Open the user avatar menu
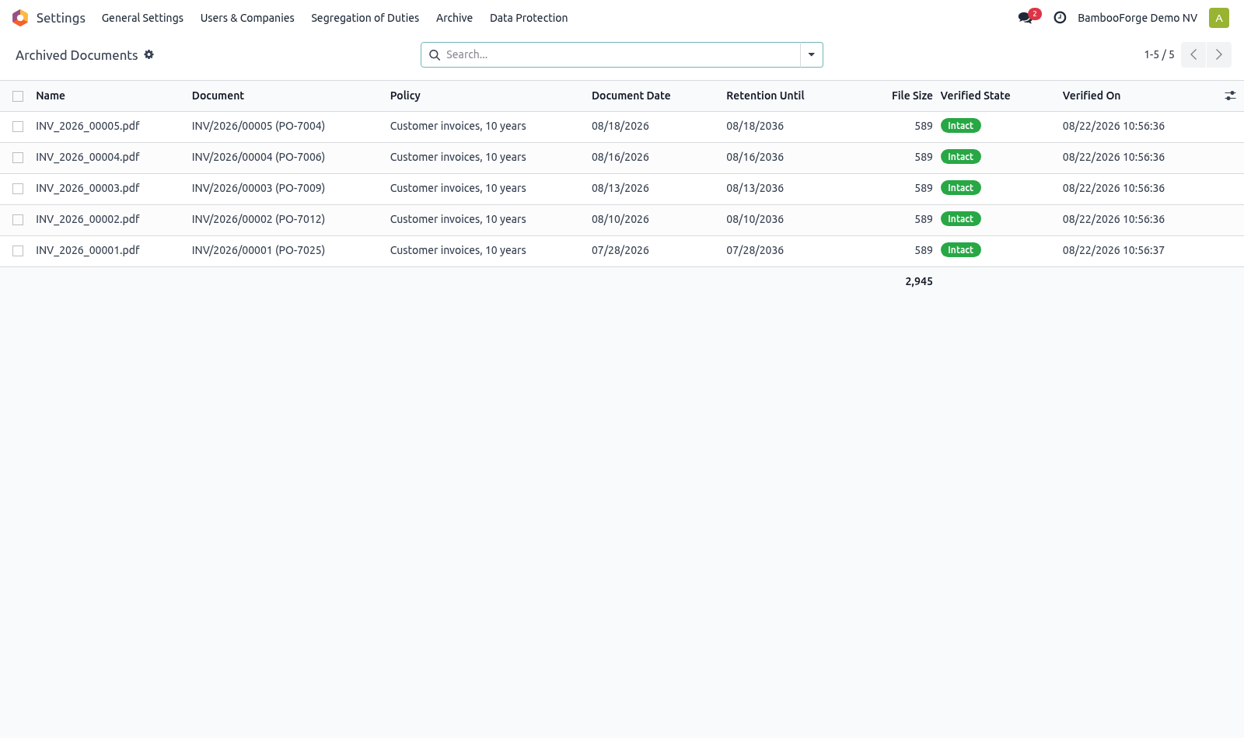 (1219, 18)
